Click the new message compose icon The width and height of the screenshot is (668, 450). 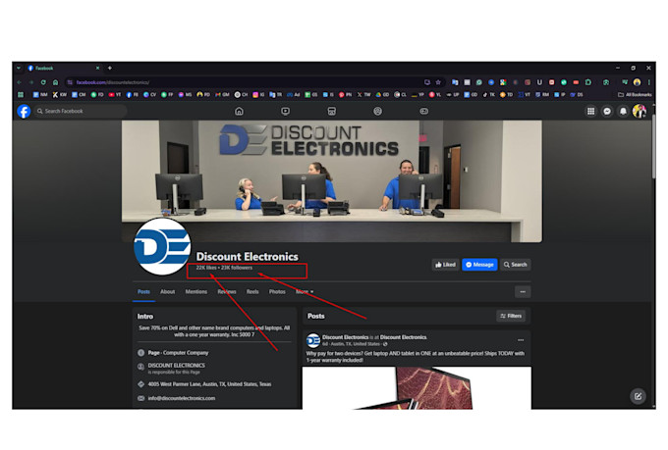(x=638, y=396)
